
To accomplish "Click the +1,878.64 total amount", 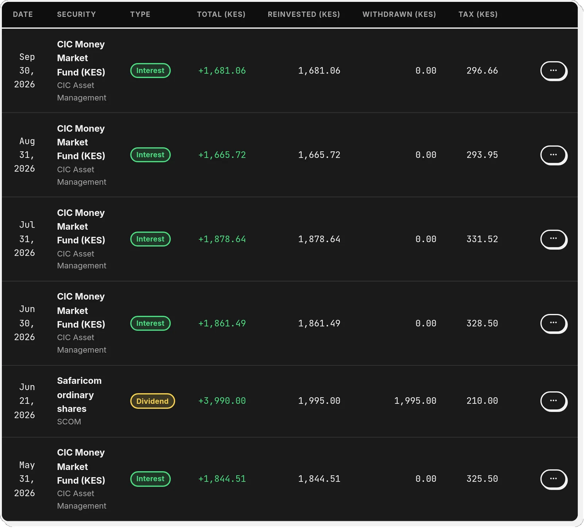I will 222,239.
